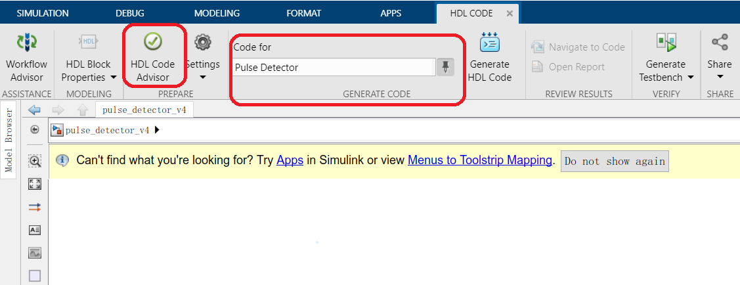Expand HDL Block Properties dropdown arrow
740x285 pixels.
(113, 77)
